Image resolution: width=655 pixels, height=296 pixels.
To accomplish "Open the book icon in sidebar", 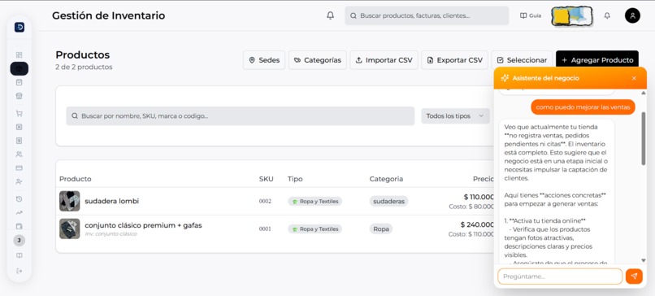I will pos(20,255).
